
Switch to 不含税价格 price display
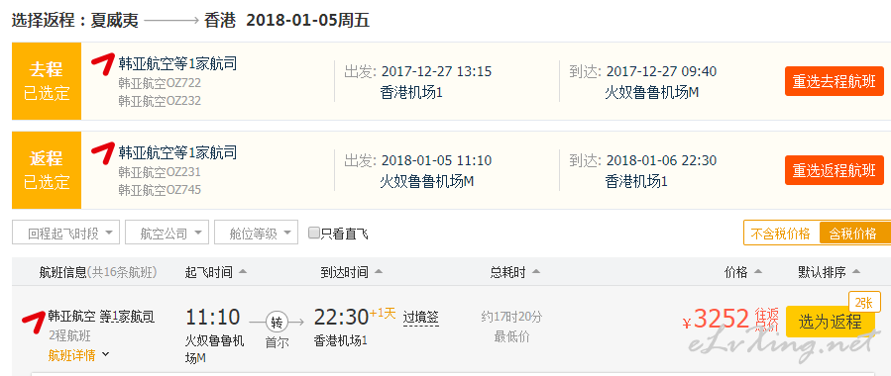[781, 234]
